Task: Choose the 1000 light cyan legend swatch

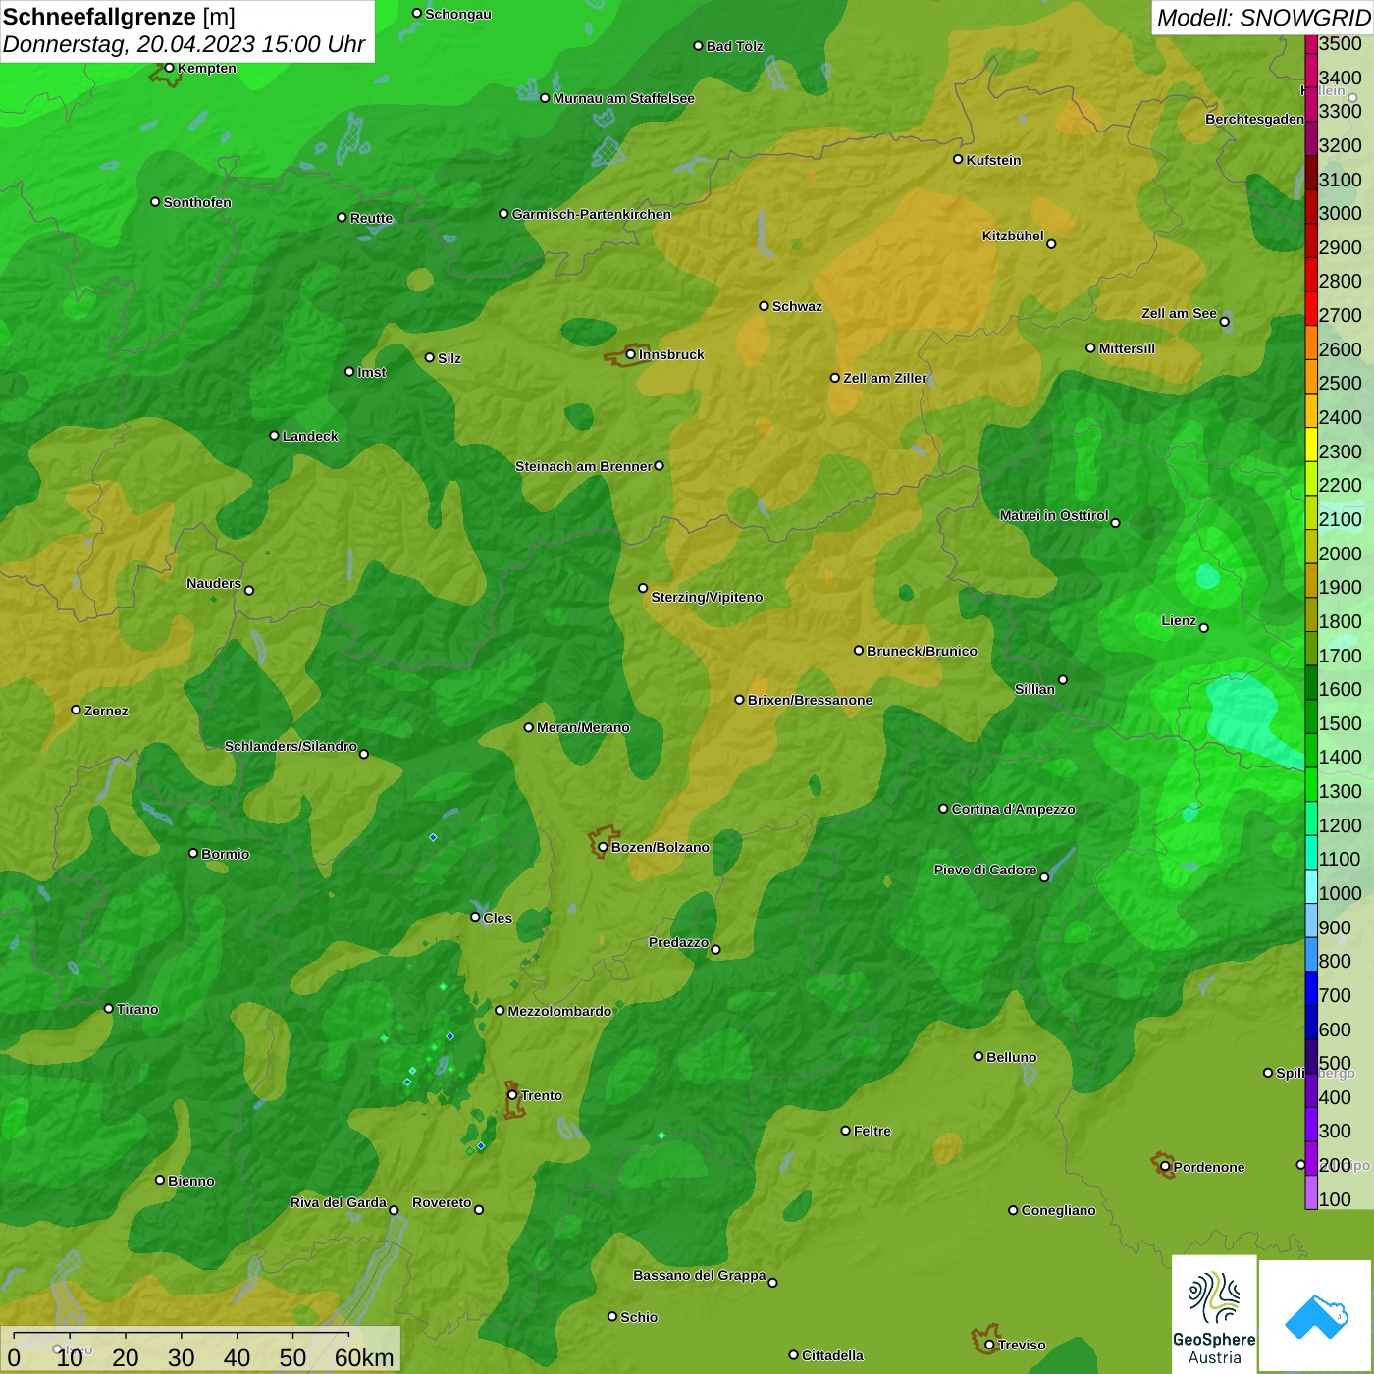Action: pos(1311,885)
